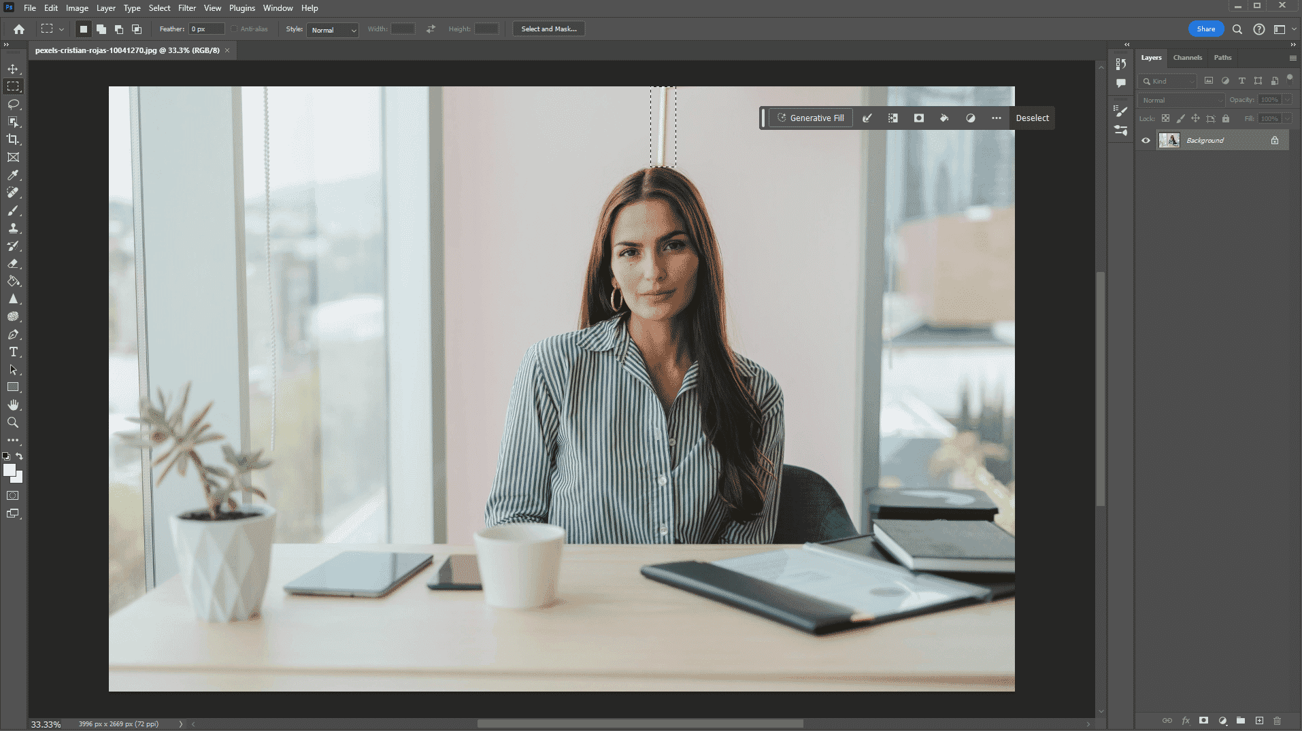Open the layer blend mode dropdown
The height and width of the screenshot is (731, 1302).
point(1181,100)
